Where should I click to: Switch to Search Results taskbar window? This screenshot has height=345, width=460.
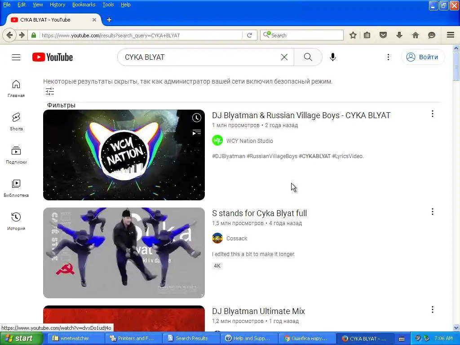tap(191, 339)
